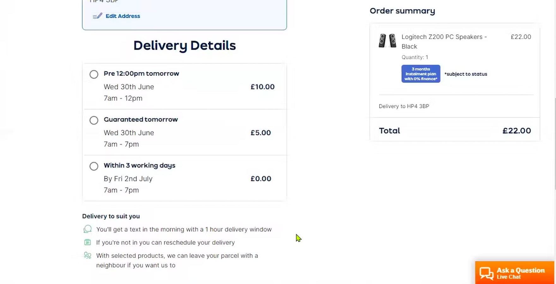Click the £5.00 delivery price
Screen dimensions: 556x284
coord(261,133)
